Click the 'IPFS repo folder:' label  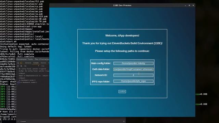(101, 82)
